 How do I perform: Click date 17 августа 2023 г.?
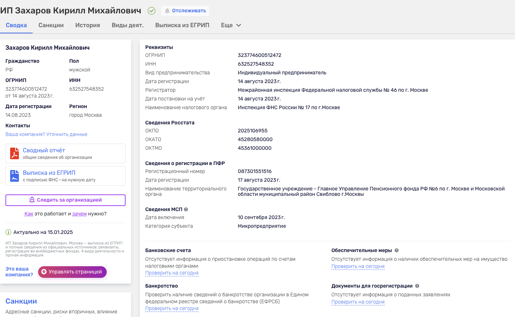(259, 180)
